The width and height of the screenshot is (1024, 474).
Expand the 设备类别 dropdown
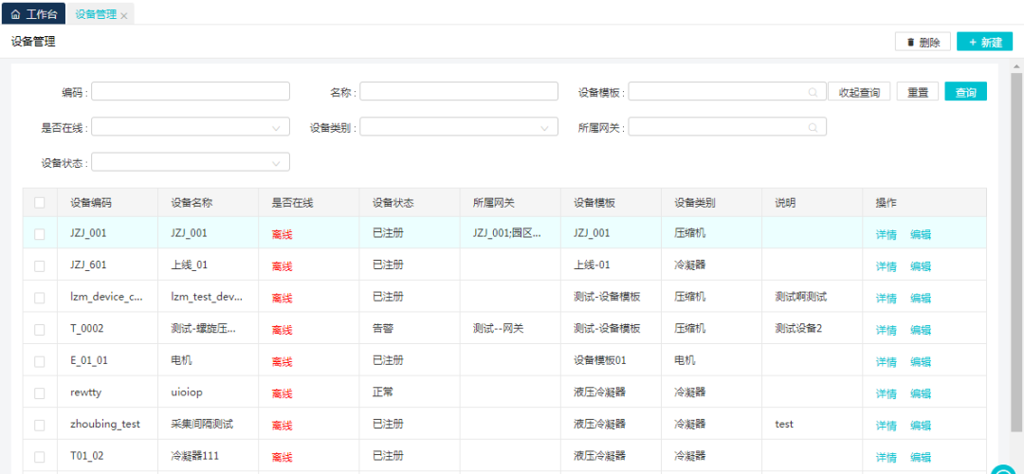point(459,127)
